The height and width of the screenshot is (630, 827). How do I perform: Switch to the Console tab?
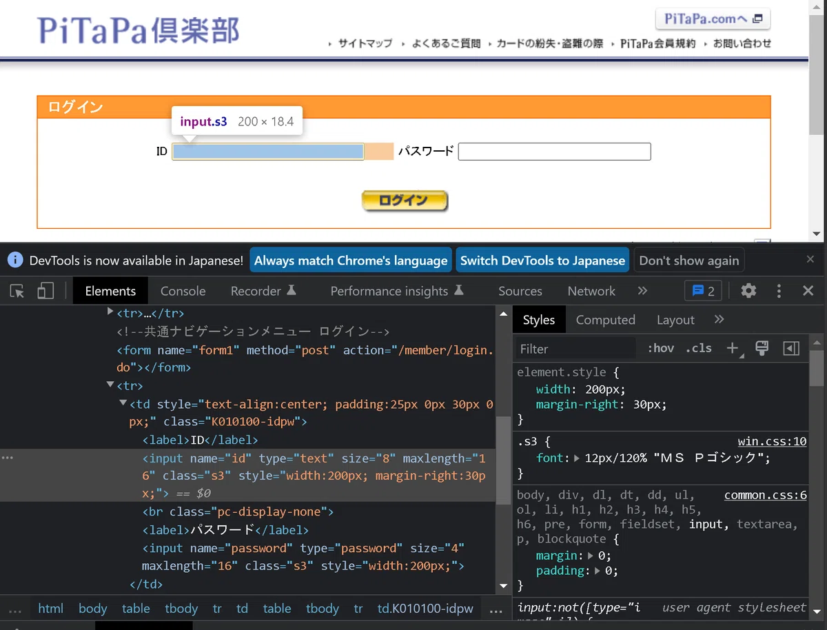click(x=183, y=291)
